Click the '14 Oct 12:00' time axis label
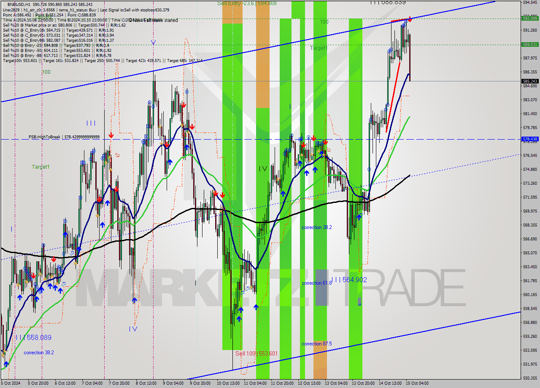Image resolution: width=540 pixels, height=388 pixels. click(x=390, y=383)
